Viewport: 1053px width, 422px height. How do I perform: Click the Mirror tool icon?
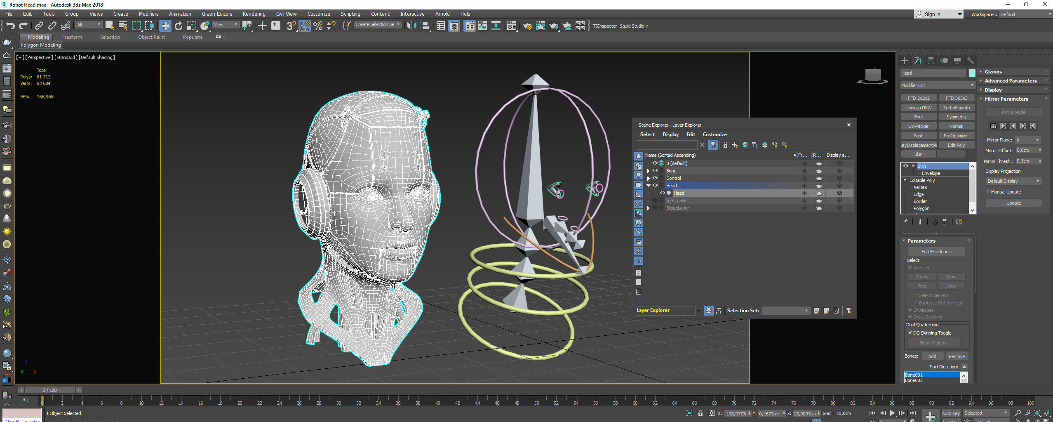[x=411, y=26]
